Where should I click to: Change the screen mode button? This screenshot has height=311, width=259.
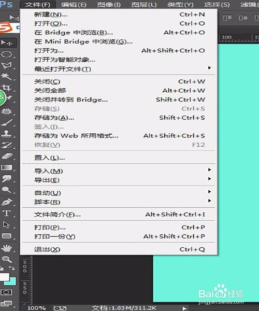point(6,303)
